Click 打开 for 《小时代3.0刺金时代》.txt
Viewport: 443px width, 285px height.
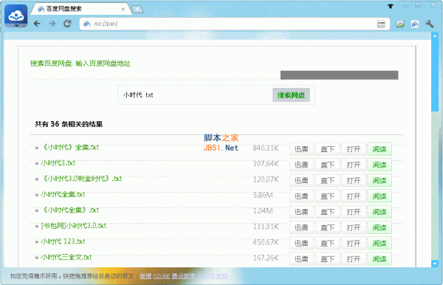[354, 180]
